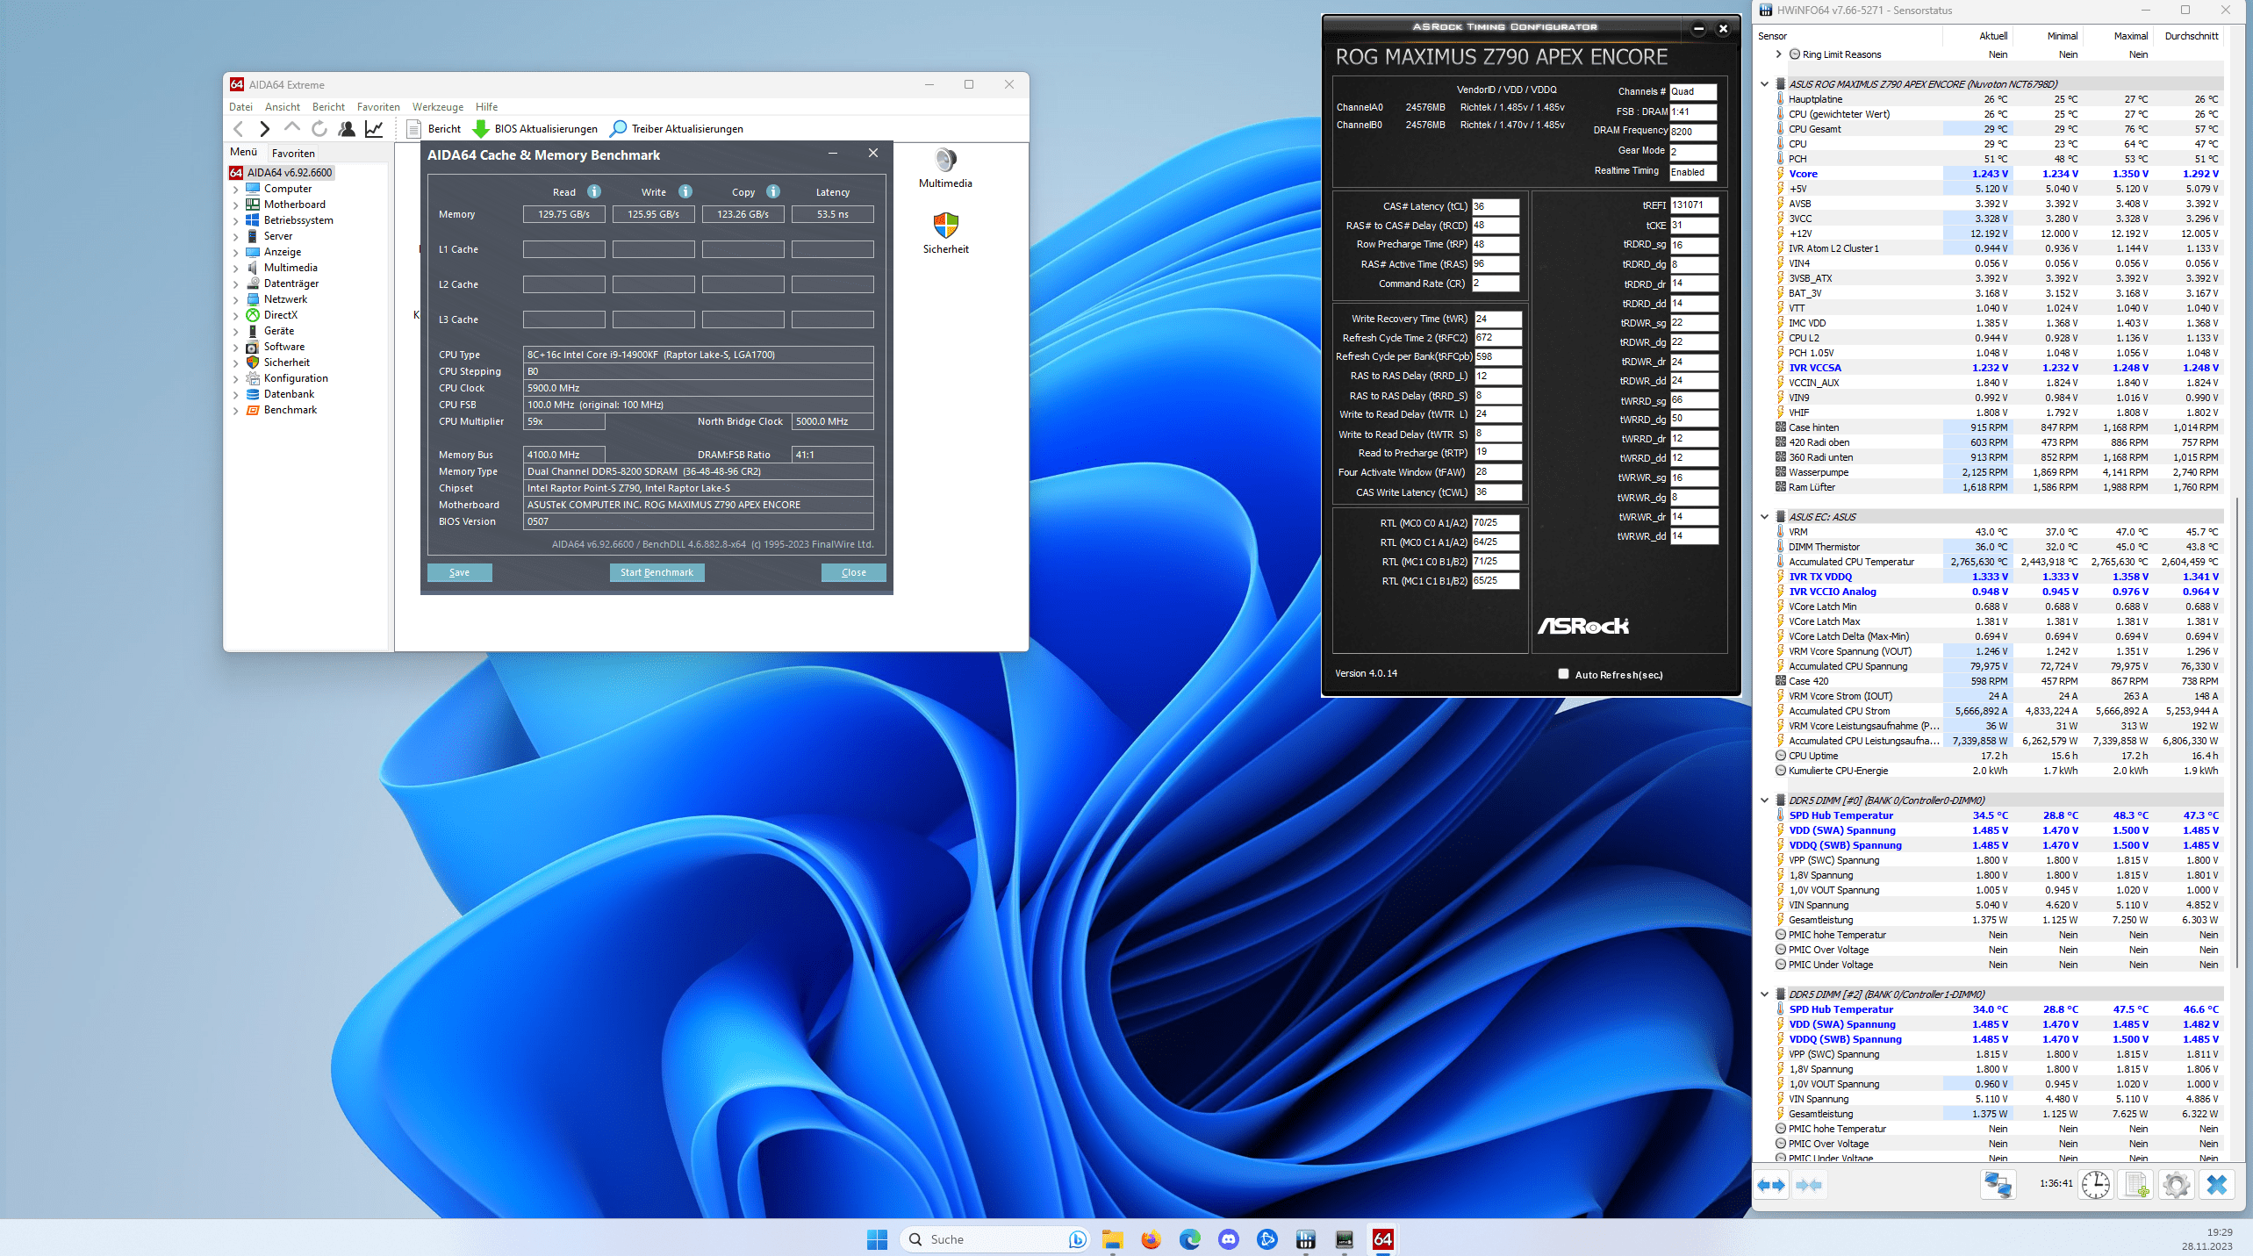This screenshot has height=1256, width=2253.
Task: Collapse ASUS ROG MAXIMUS sensor group
Action: (1764, 84)
